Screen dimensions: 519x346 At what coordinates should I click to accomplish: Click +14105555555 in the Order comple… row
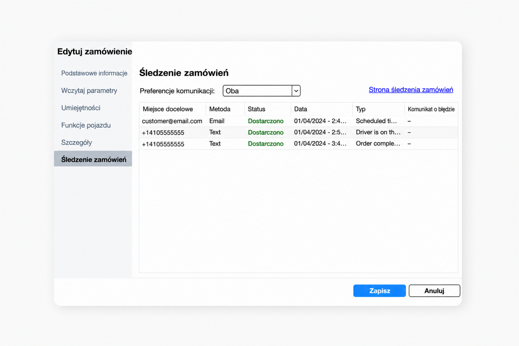163,144
